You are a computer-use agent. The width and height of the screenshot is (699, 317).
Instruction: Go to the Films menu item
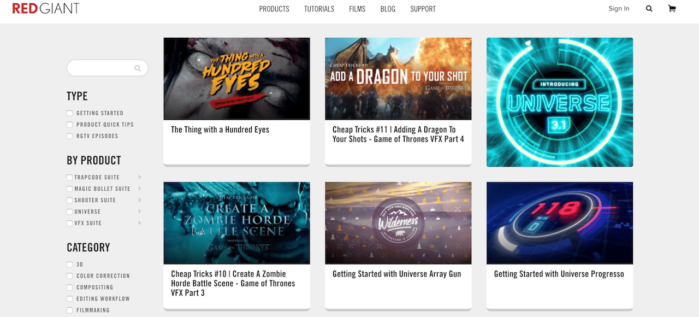358,9
